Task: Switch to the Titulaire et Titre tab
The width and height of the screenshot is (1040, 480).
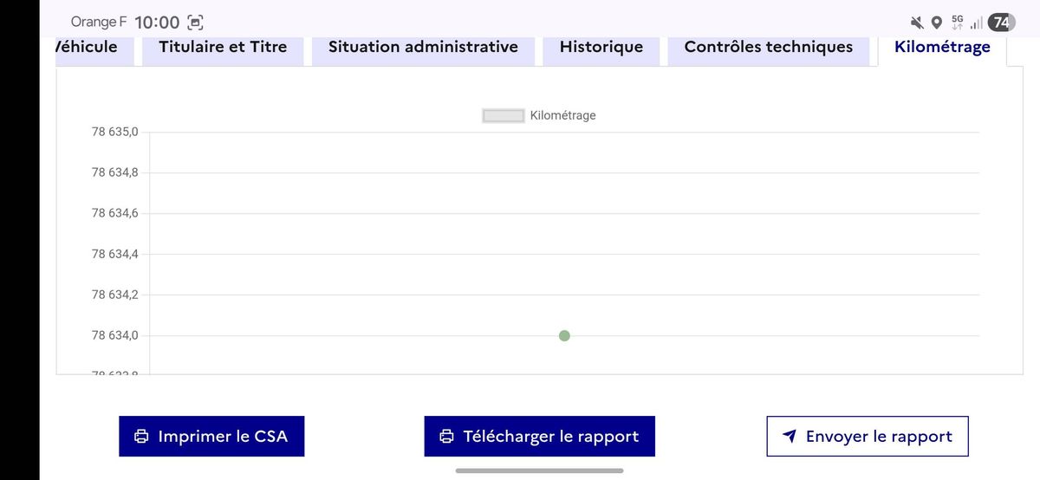Action: pyautogui.click(x=223, y=47)
